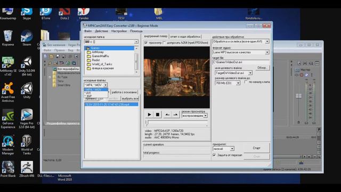This screenshot has height=192, width=341.
Task: Open Vegas Pro 12.0 (64-bit) desktop shortcut
Action: [27, 118]
